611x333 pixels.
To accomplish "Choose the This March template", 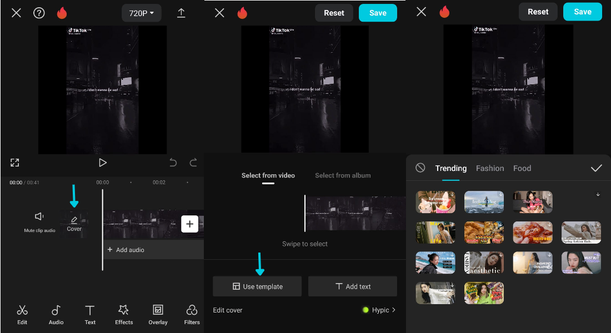I will pos(533,202).
